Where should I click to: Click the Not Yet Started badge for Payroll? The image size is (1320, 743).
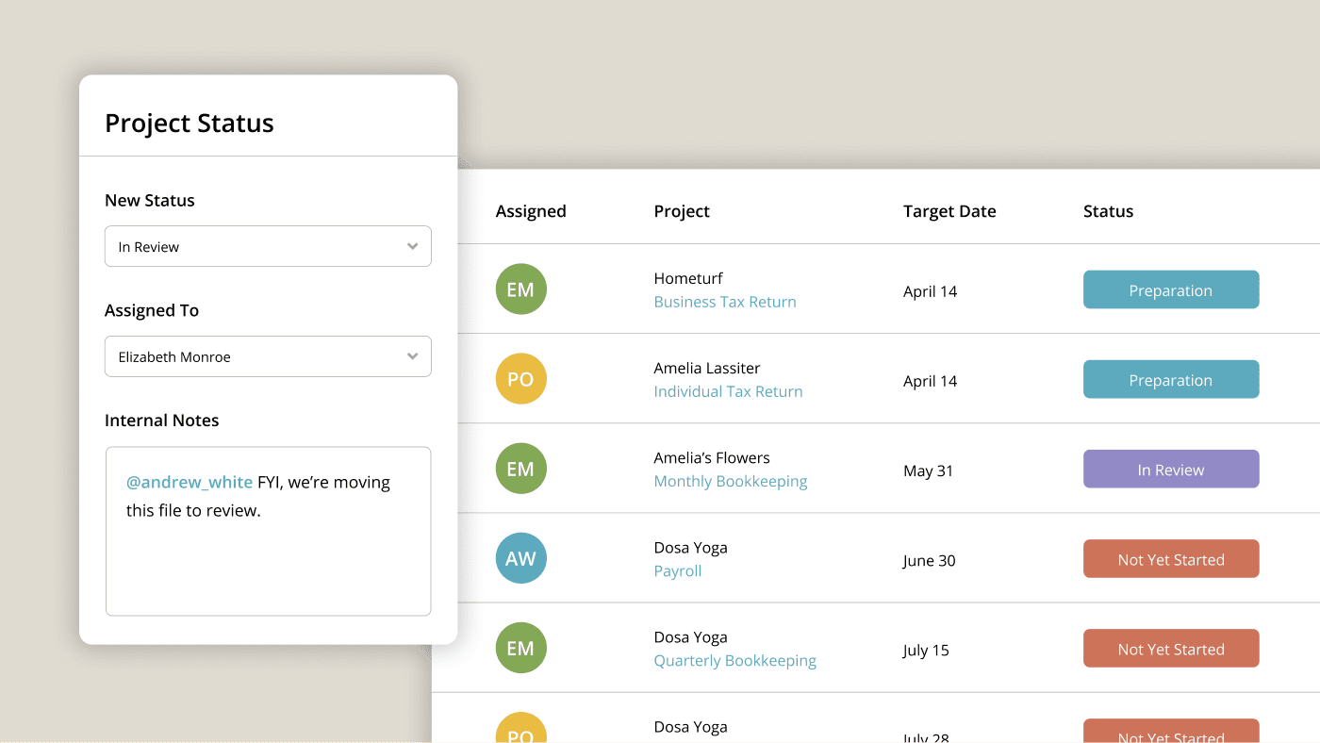coord(1171,558)
